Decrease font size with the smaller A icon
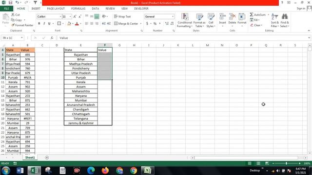312x175 pixels. [80, 17]
